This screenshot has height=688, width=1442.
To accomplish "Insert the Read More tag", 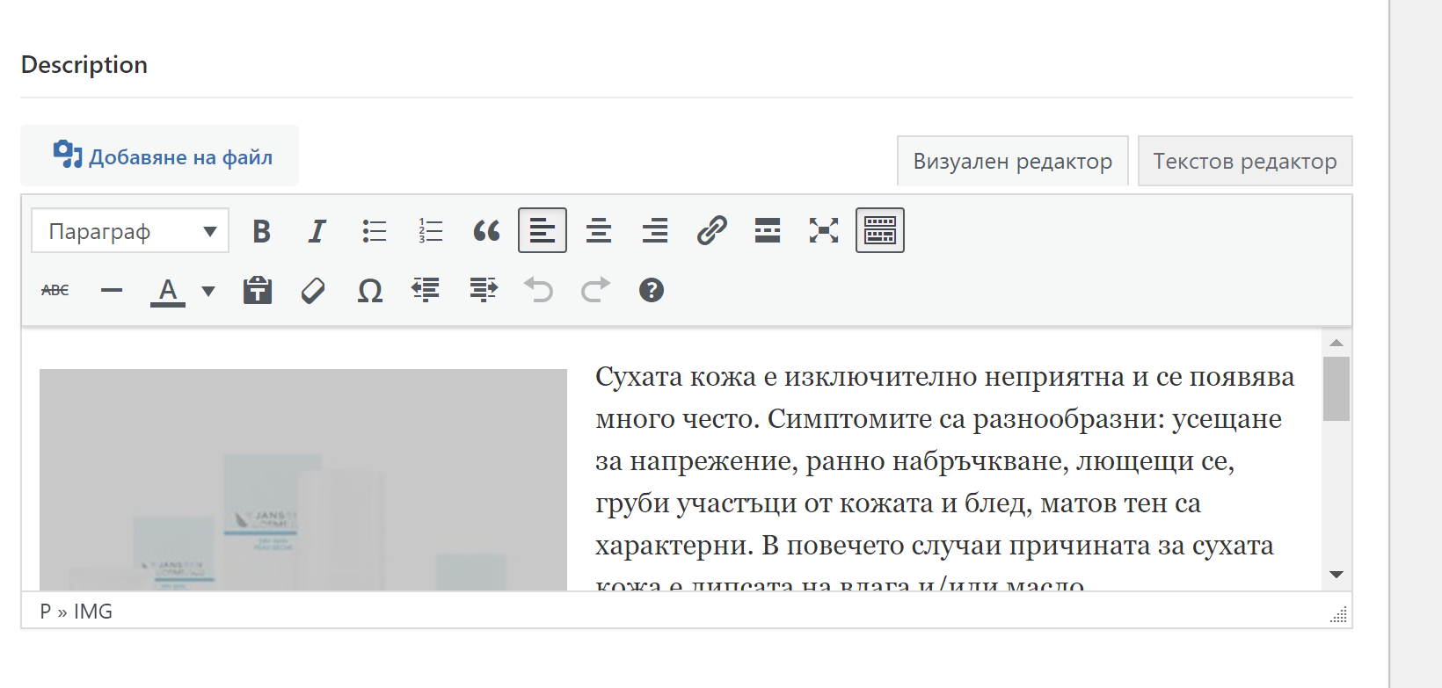I will [768, 231].
